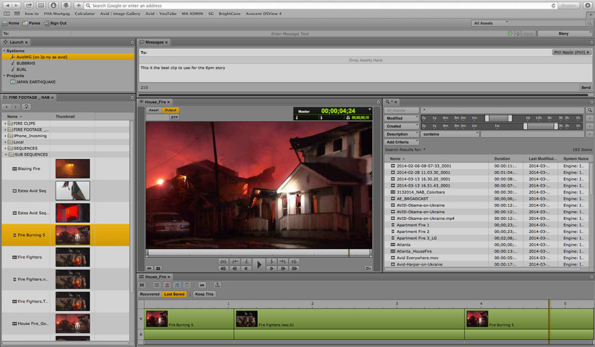
Task: Step forward one frame in viewer
Action: tap(271, 268)
